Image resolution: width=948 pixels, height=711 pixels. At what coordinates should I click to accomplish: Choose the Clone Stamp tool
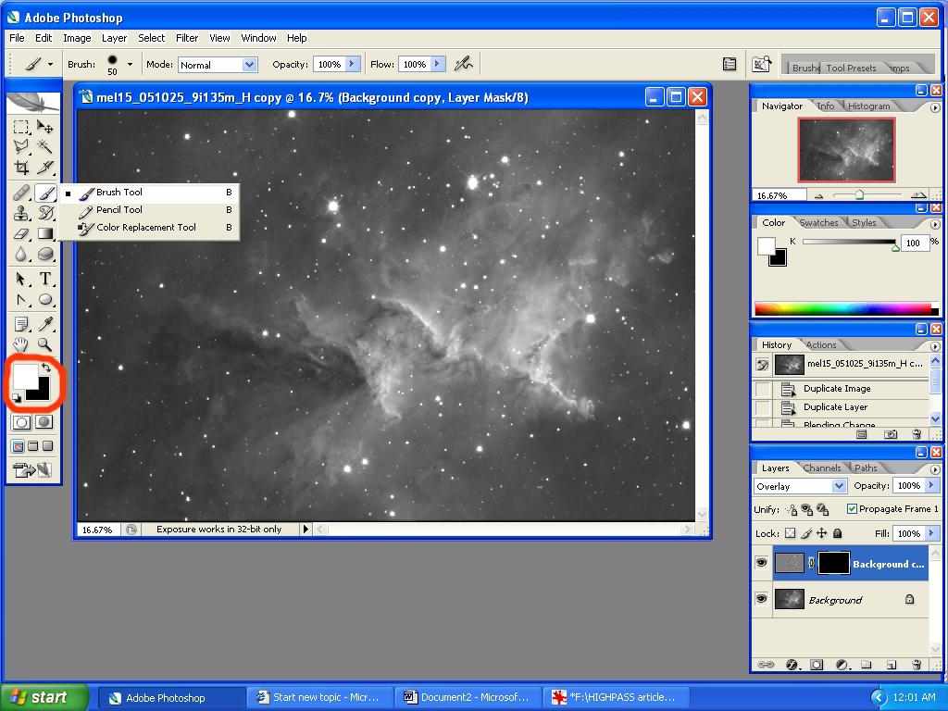click(21, 213)
